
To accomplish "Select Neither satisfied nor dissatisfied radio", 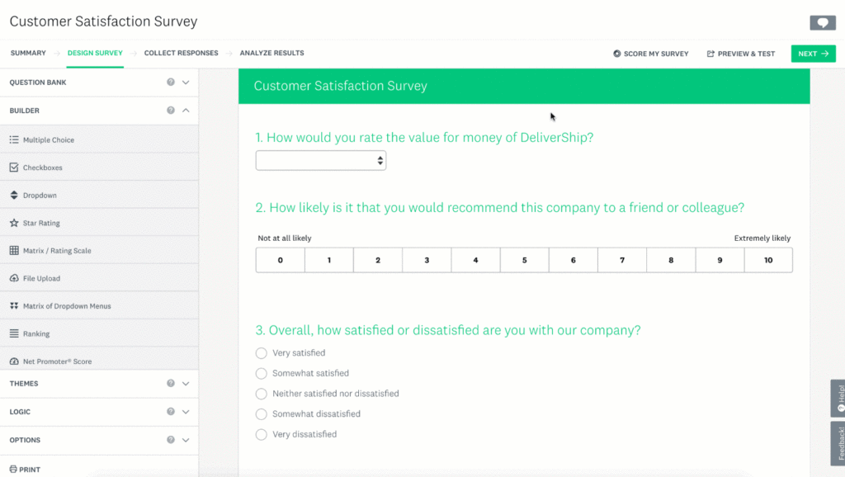I will (262, 394).
